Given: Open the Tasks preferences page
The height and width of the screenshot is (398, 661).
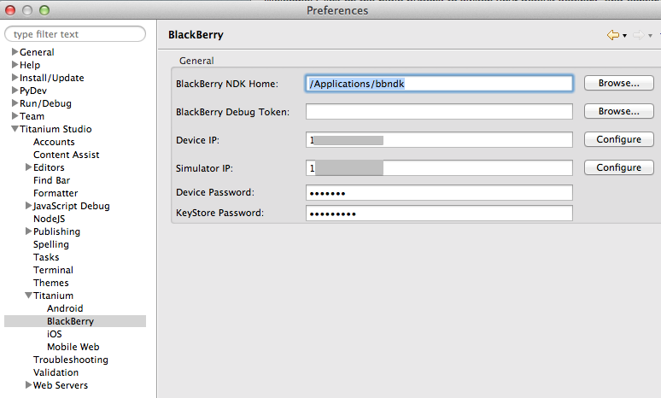Looking at the screenshot, I should 46,257.
